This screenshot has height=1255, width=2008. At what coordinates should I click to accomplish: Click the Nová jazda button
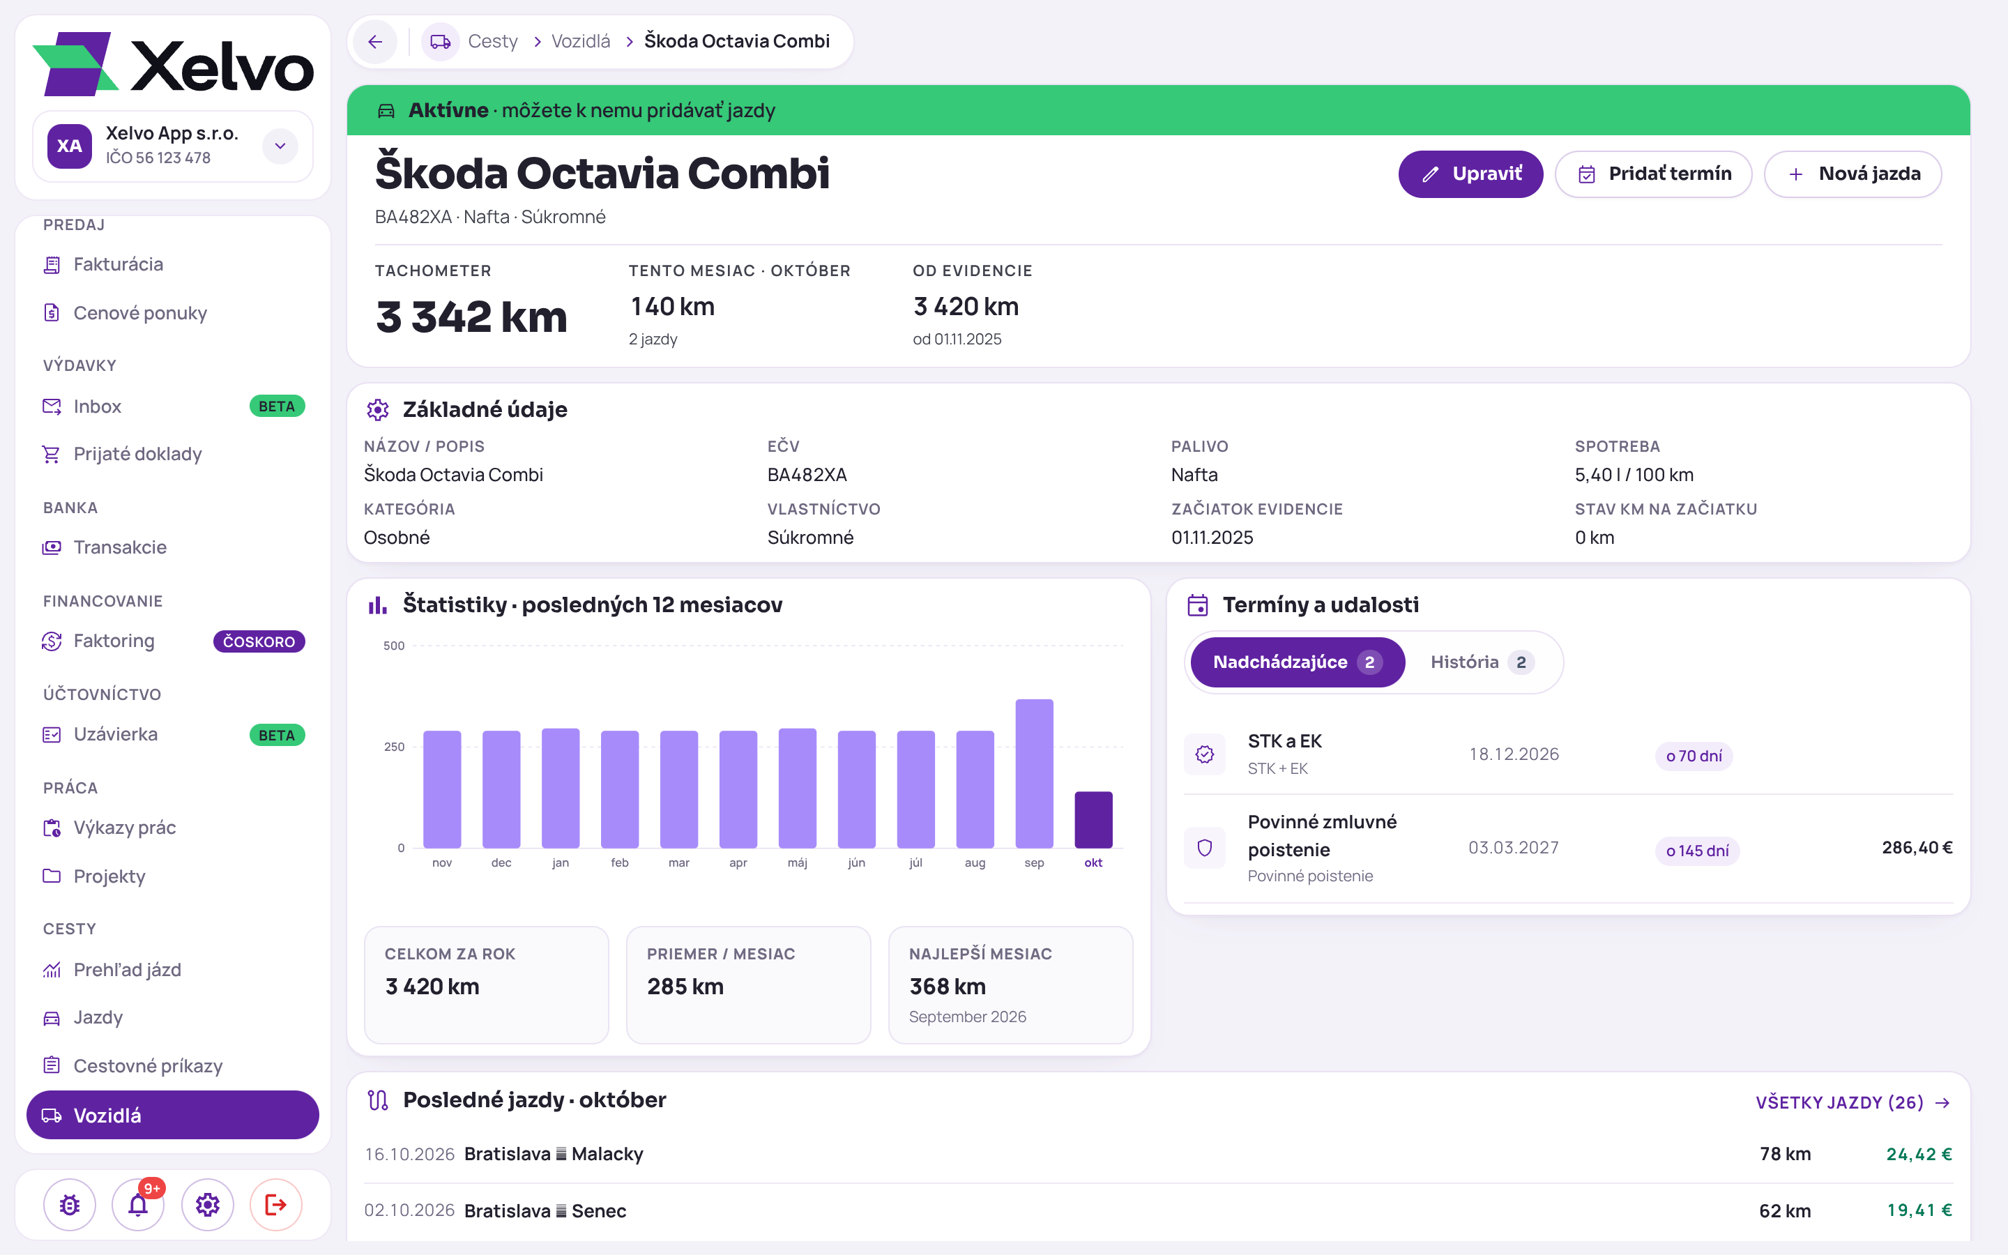pos(1853,174)
